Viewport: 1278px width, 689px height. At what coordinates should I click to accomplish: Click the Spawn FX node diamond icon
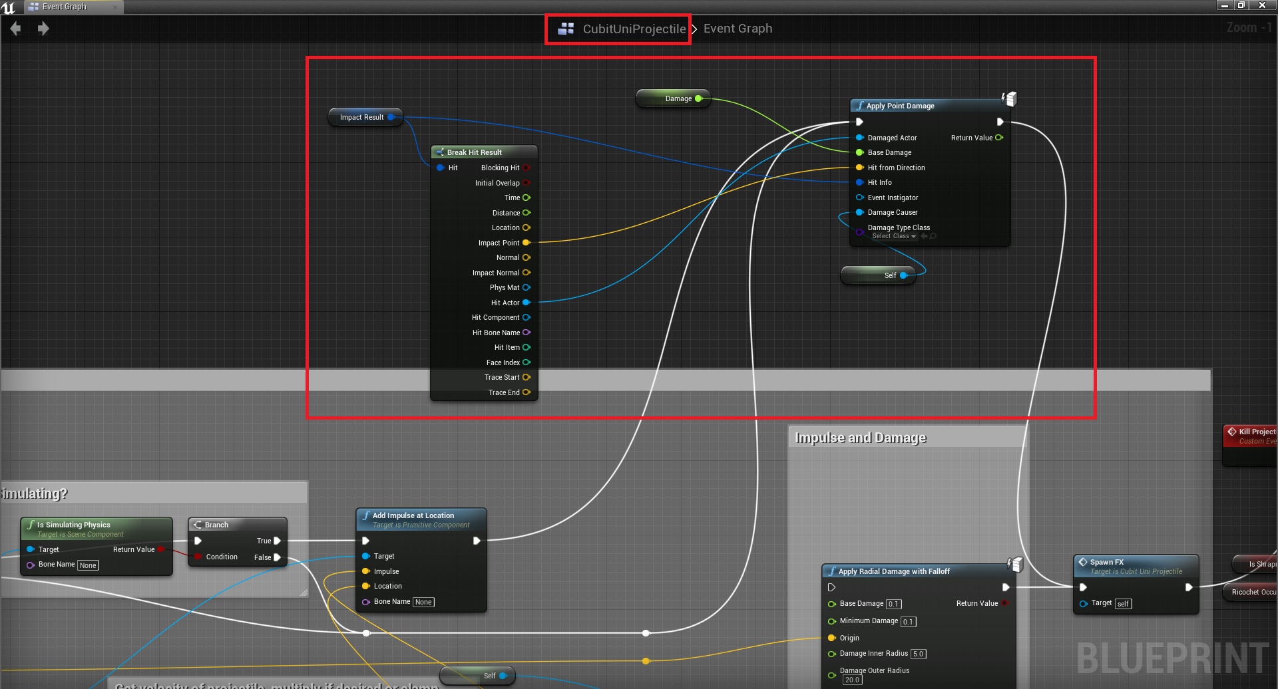[x=1084, y=561]
